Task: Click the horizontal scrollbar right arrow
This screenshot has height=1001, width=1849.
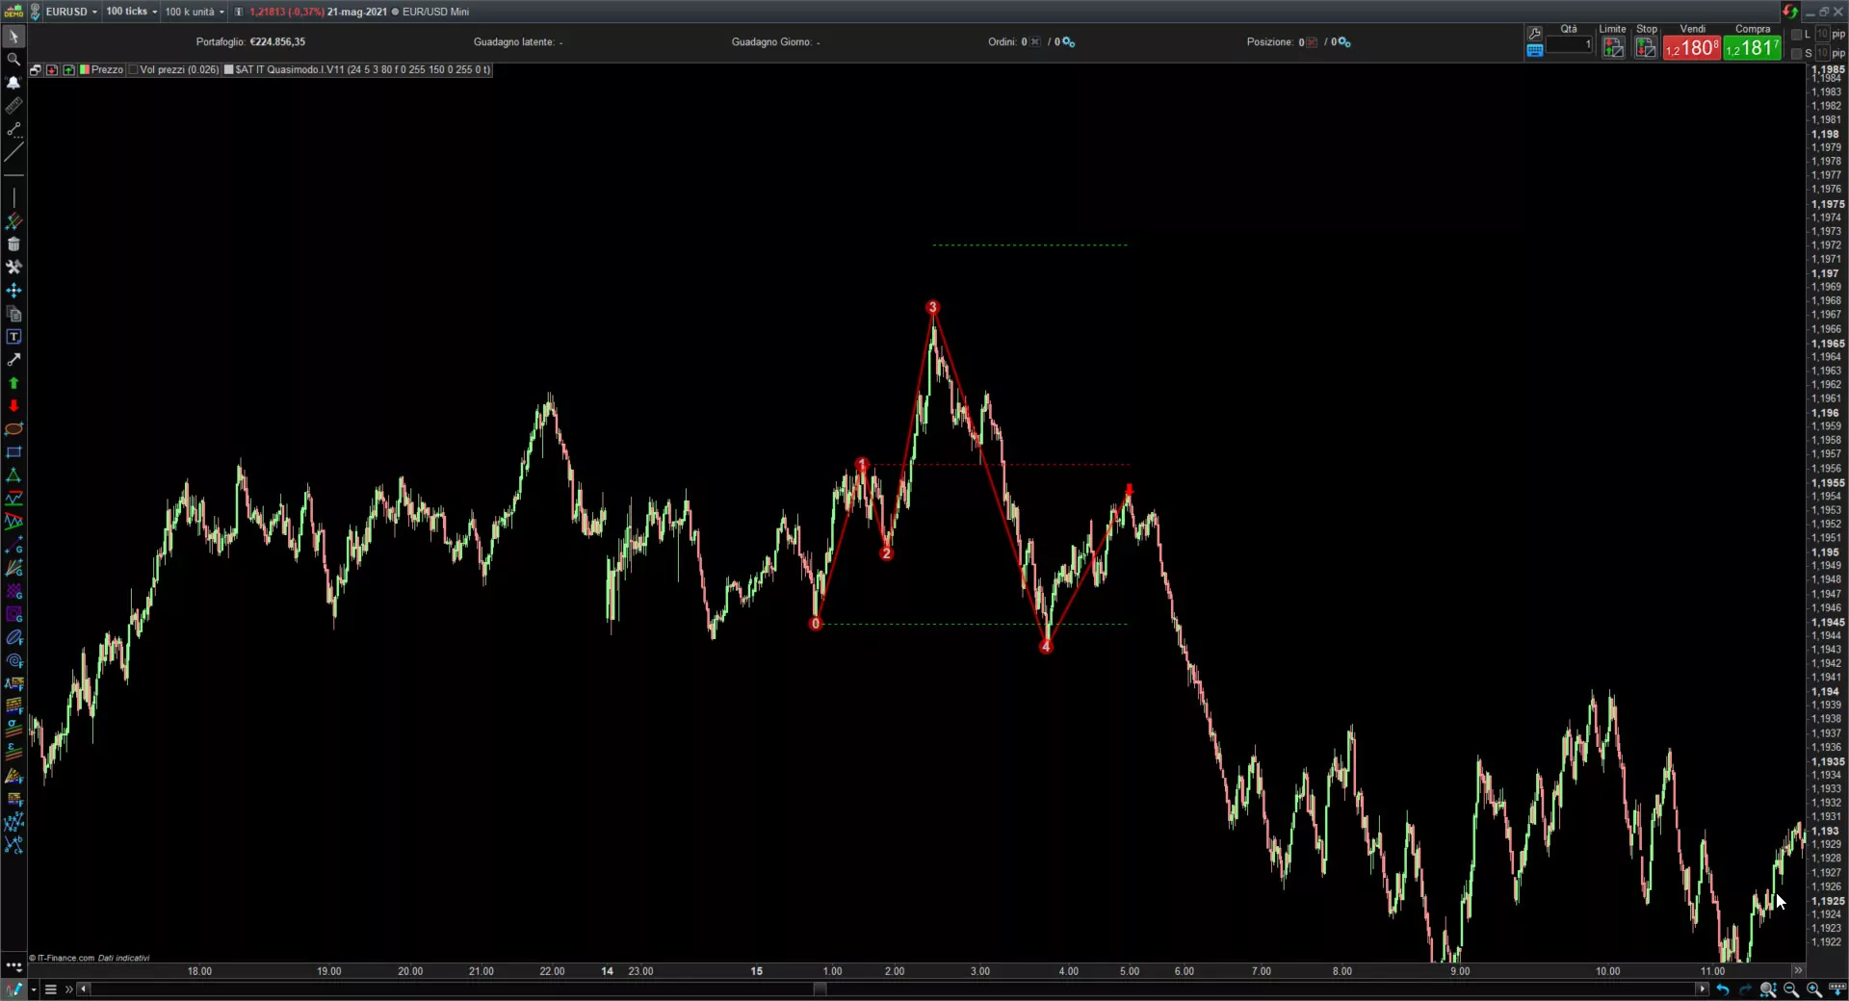Action: tap(1702, 989)
